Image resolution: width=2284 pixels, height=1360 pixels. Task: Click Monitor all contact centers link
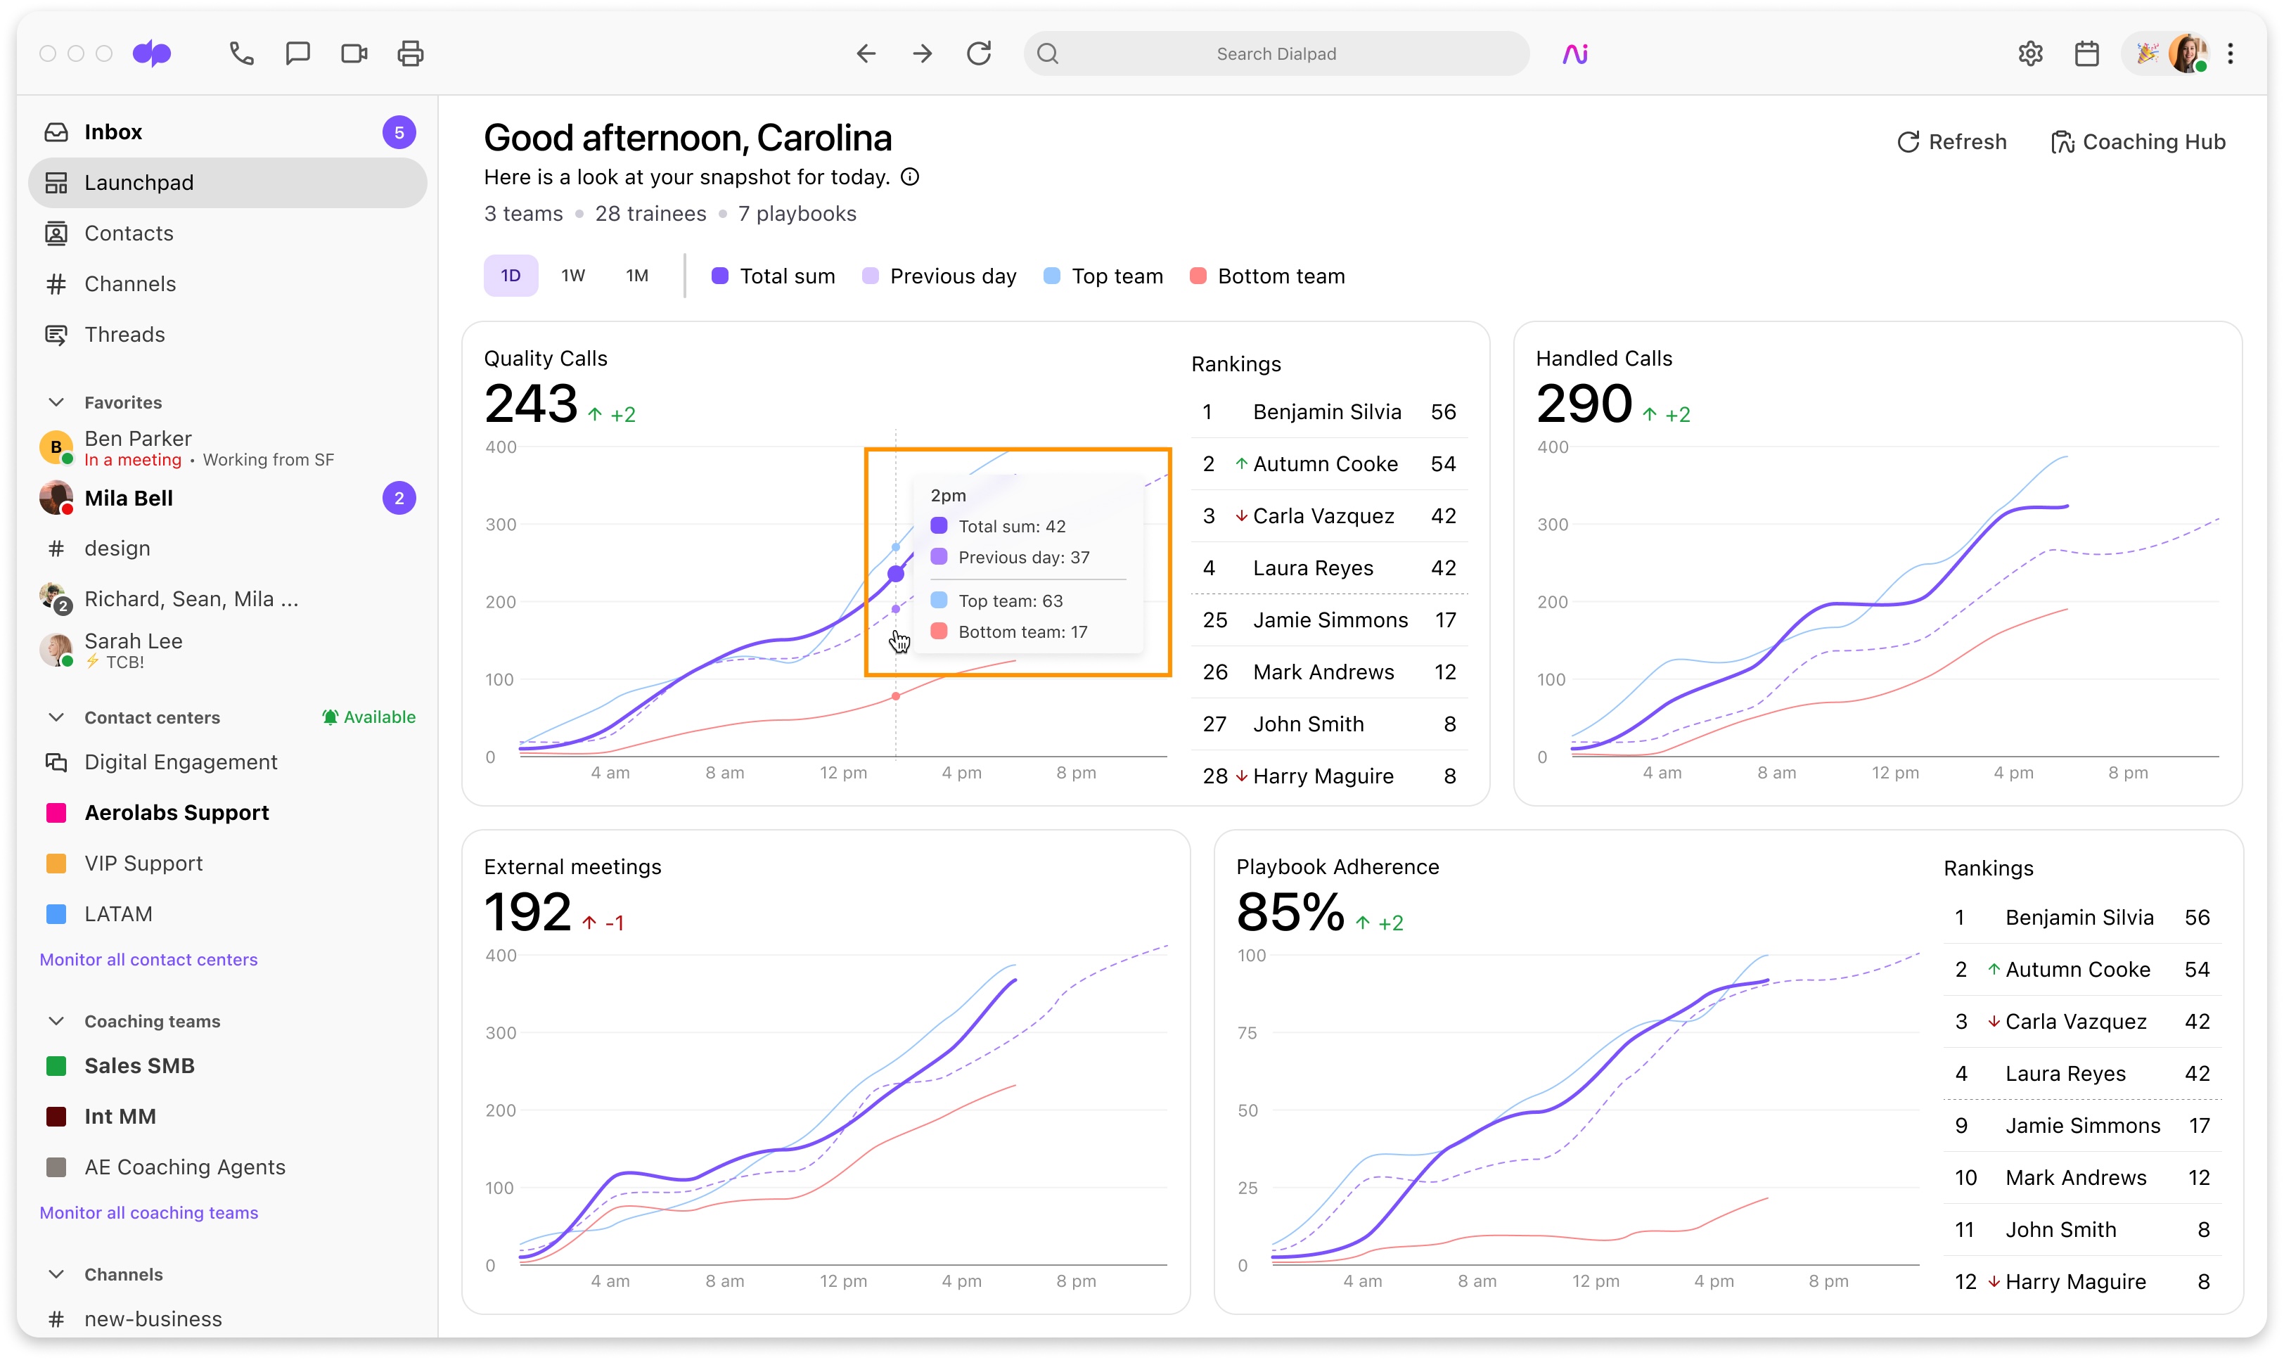click(148, 959)
